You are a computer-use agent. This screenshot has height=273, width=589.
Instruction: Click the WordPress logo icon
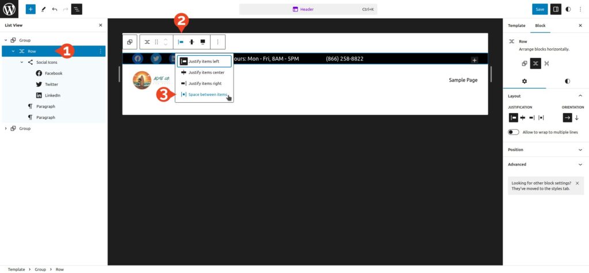pos(9,9)
